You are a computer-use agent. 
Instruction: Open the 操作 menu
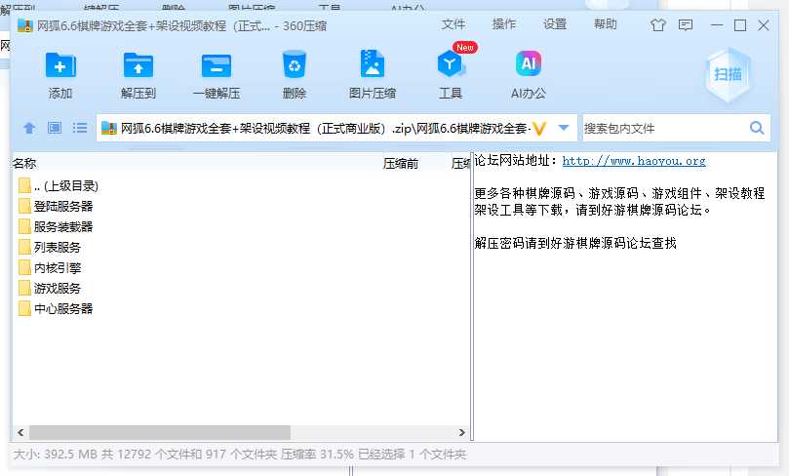click(503, 24)
